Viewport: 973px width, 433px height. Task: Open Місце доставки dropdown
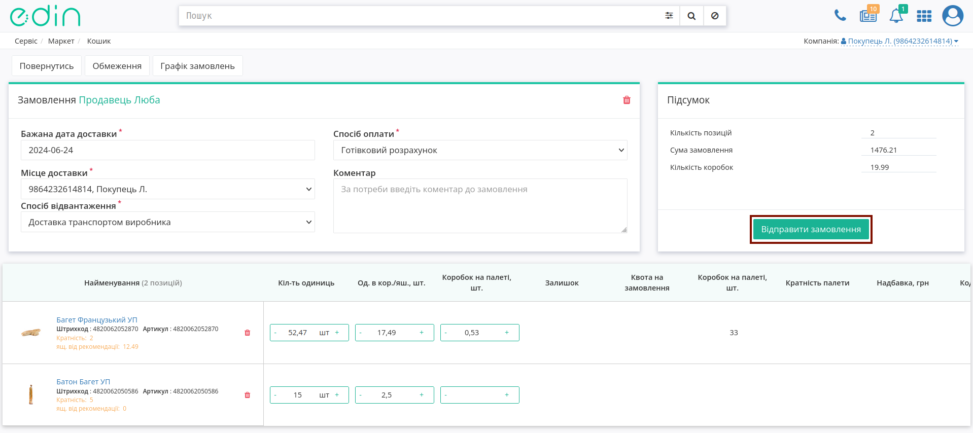click(167, 189)
